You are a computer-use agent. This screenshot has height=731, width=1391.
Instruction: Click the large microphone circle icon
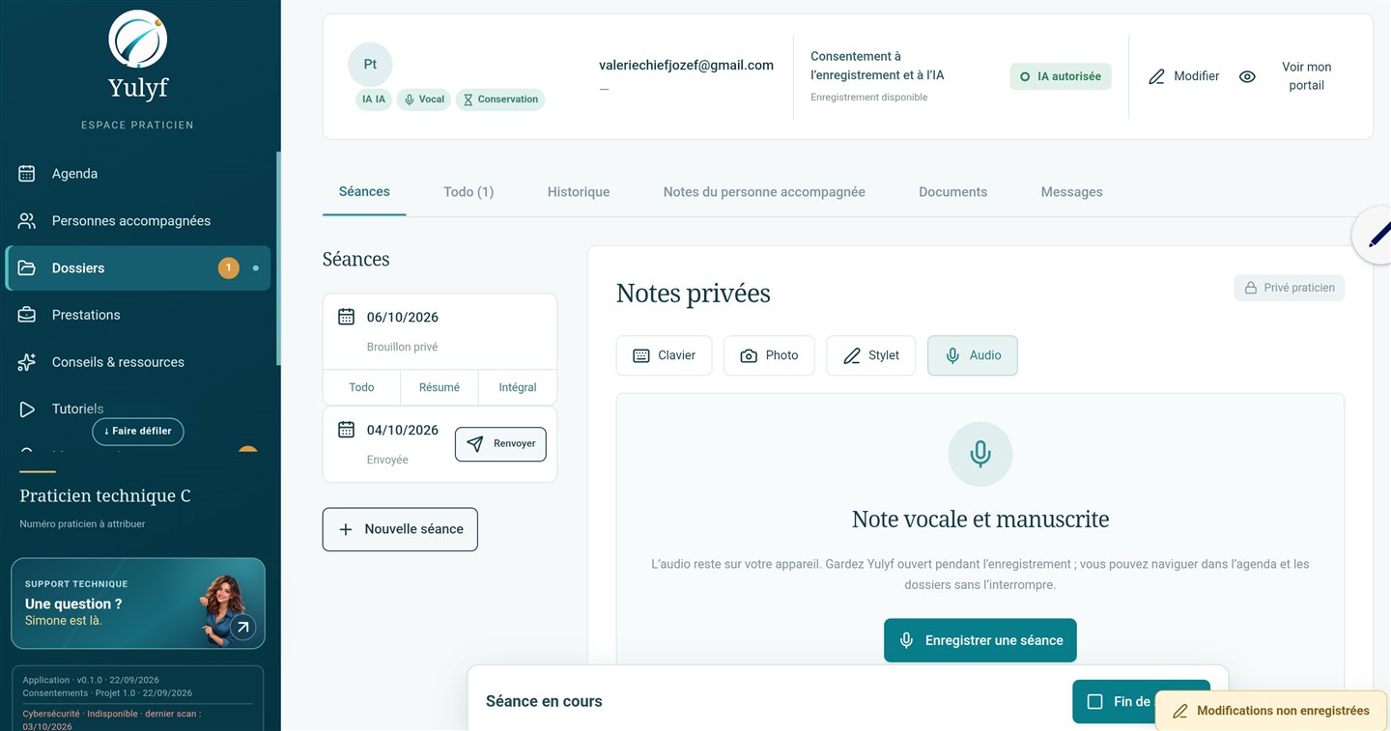[x=980, y=454]
